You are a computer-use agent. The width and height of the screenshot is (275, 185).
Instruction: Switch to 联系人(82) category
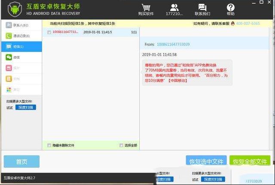(x=21, y=25)
